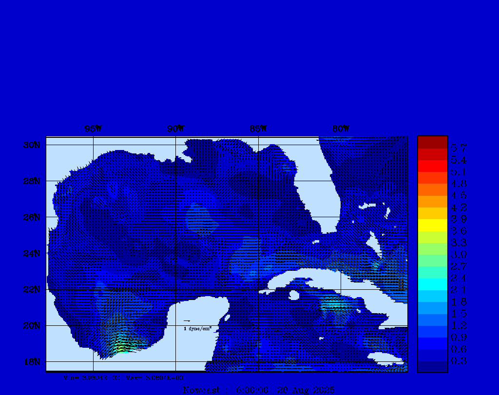499x395 pixels.
Task: Select the 26N latitude axis label
Action: (x=31, y=217)
